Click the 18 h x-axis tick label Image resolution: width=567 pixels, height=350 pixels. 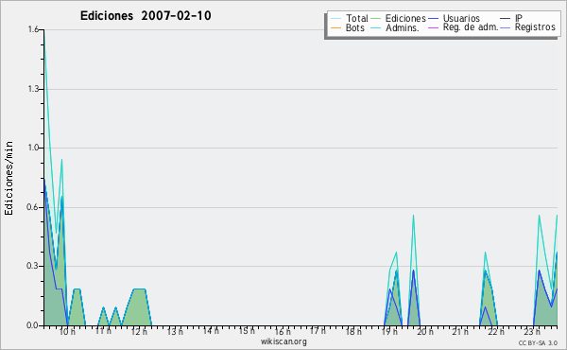(353, 332)
